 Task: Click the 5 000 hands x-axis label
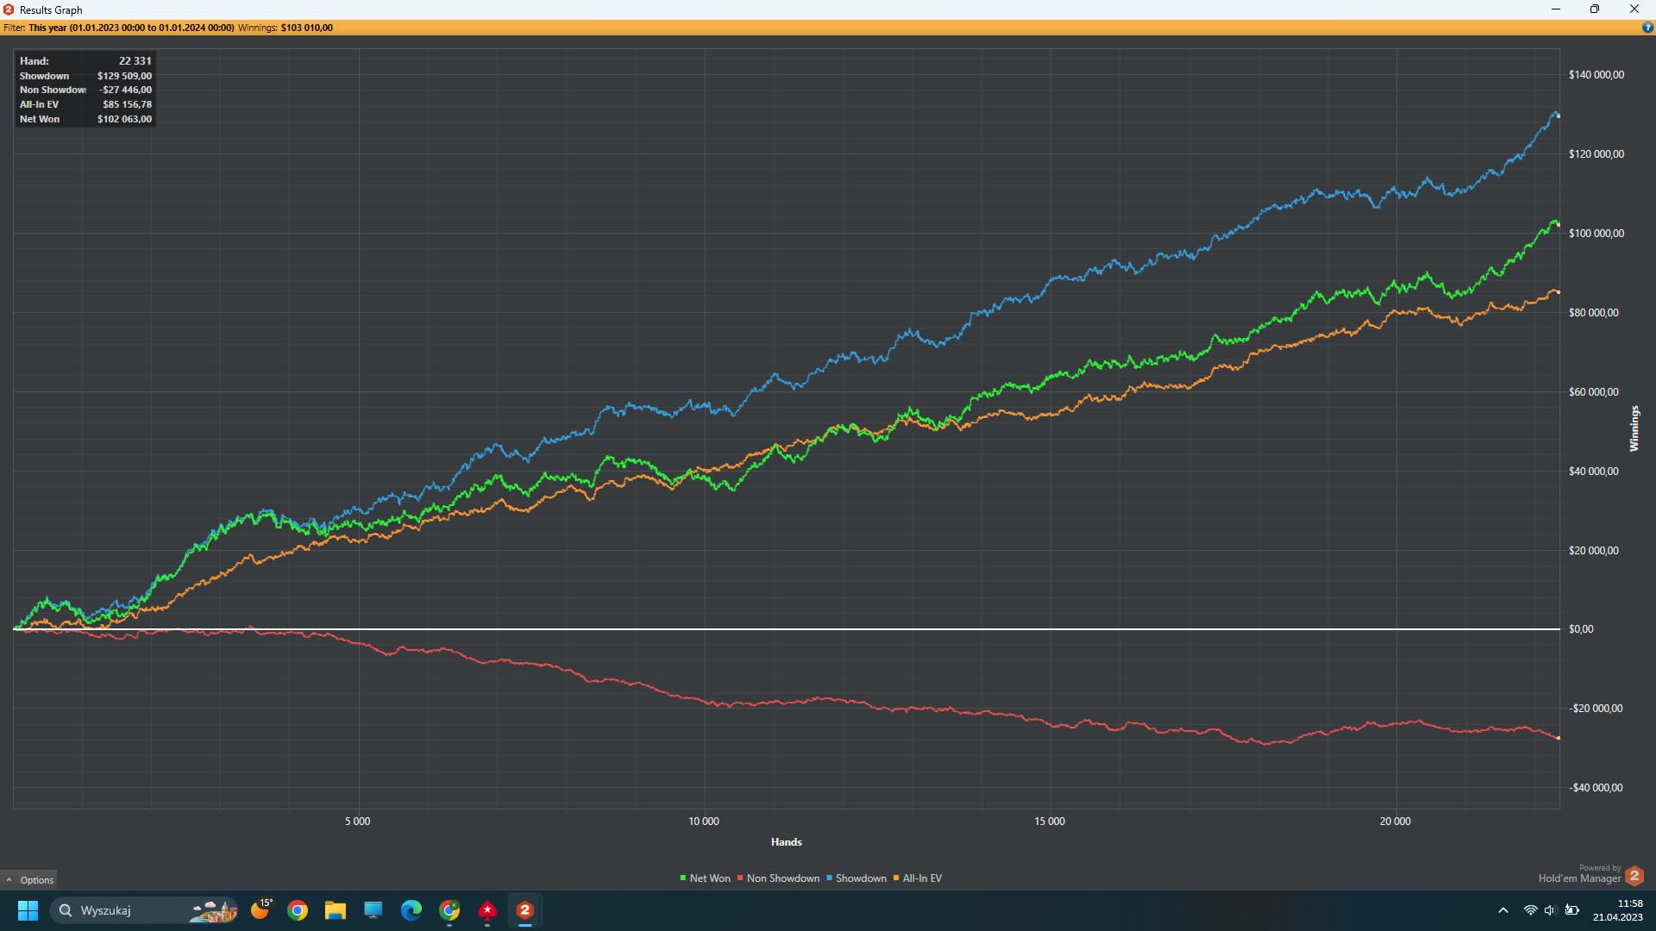coord(358,822)
